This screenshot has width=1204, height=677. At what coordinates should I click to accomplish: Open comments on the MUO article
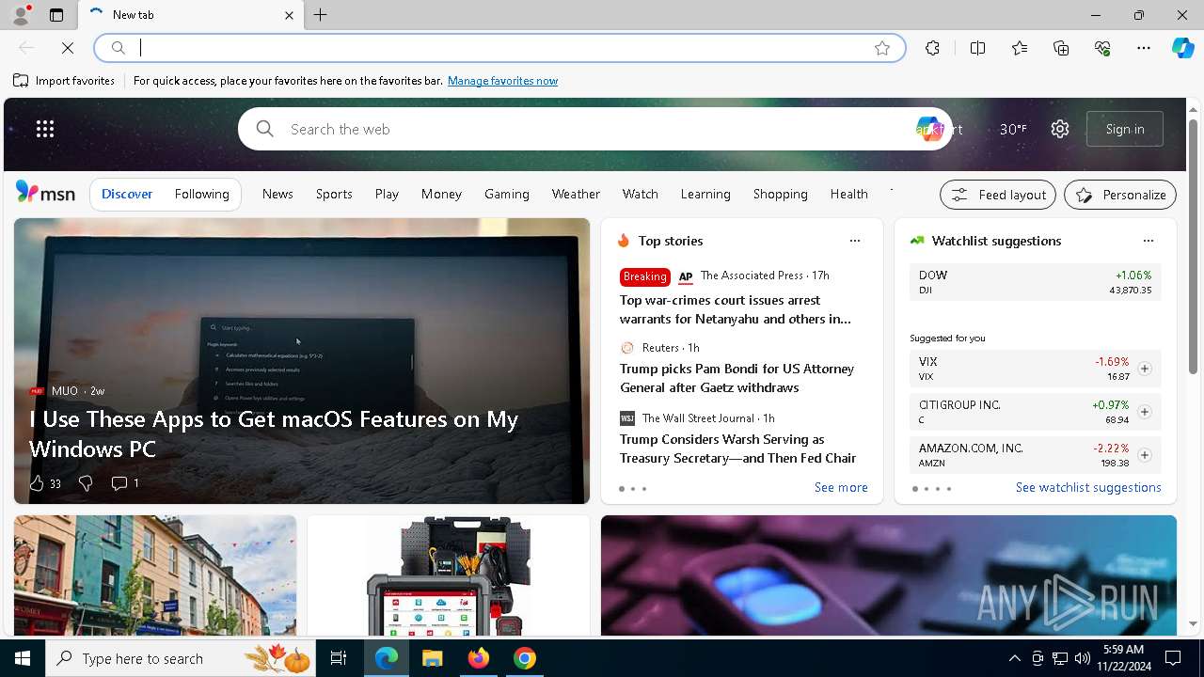coord(125,483)
